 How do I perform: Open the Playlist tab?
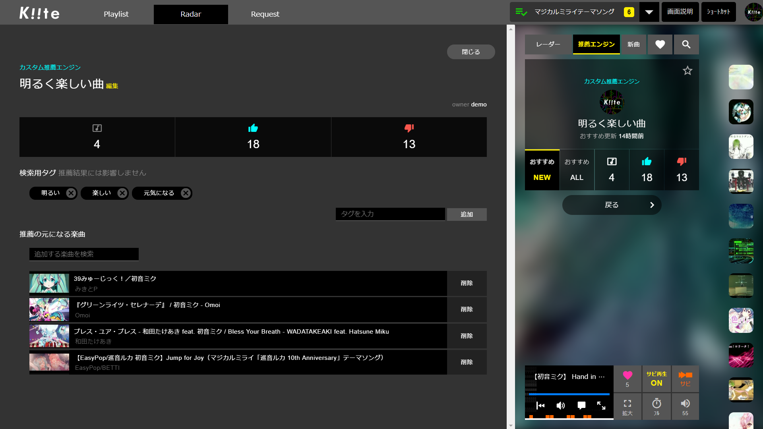tap(116, 14)
